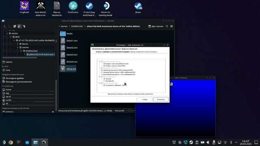Open Dolphin hamburger menu
This screenshot has width=260, height=146.
(x=171, y=26)
